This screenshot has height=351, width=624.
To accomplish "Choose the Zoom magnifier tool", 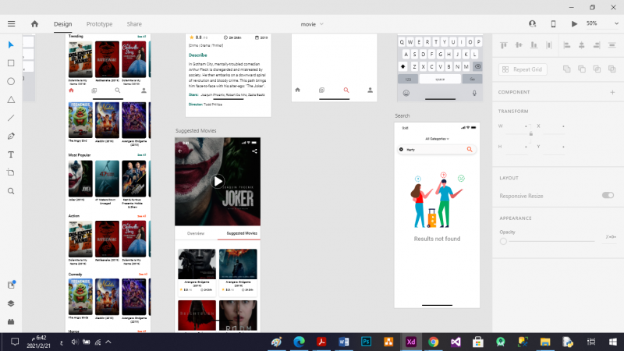I will [11, 191].
